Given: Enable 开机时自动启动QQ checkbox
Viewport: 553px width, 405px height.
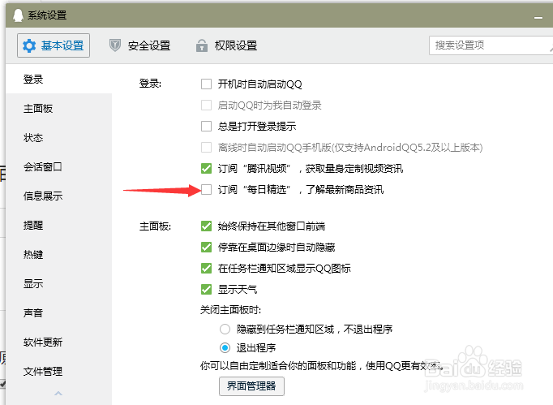Looking at the screenshot, I should coord(206,84).
